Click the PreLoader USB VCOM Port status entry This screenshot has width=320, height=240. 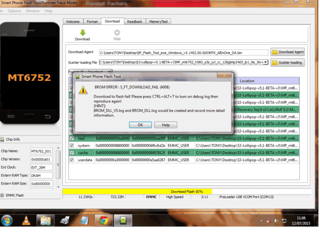point(247,197)
